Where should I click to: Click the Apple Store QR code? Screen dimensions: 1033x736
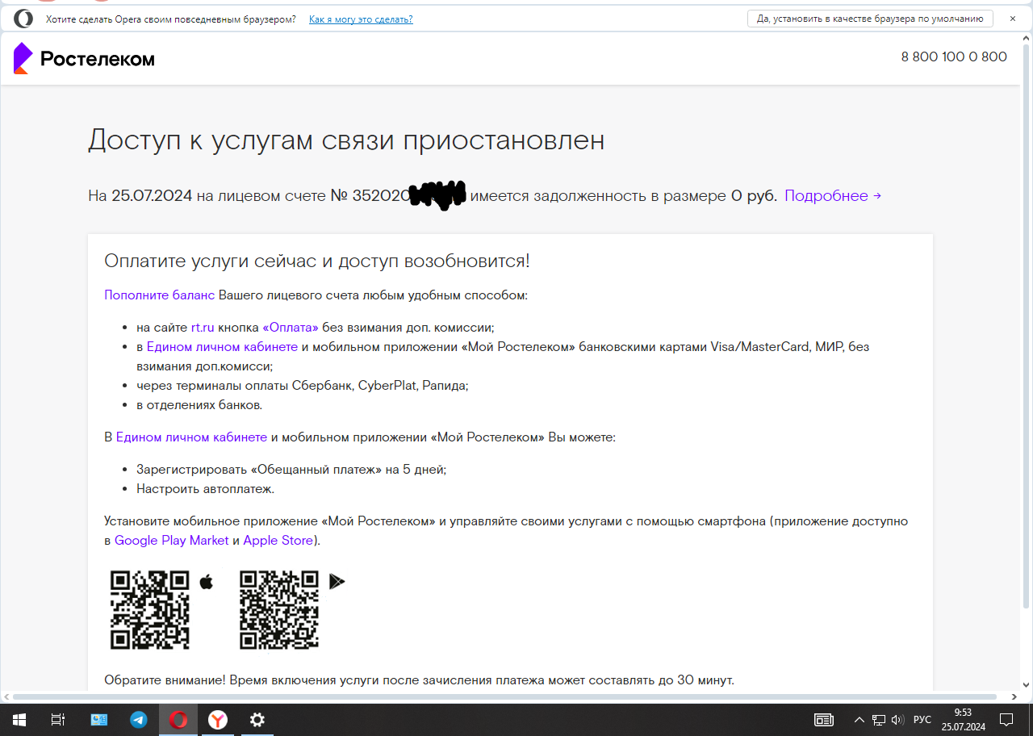[150, 609]
